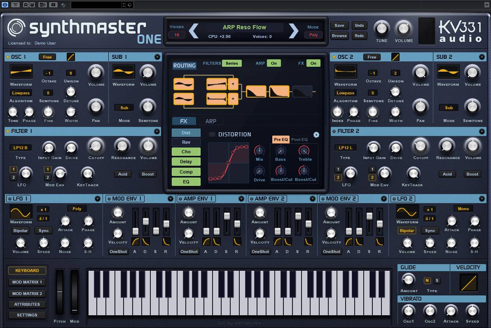The width and height of the screenshot is (491, 328).
Task: Click the OSC 1 waveform display
Action: pos(21,72)
